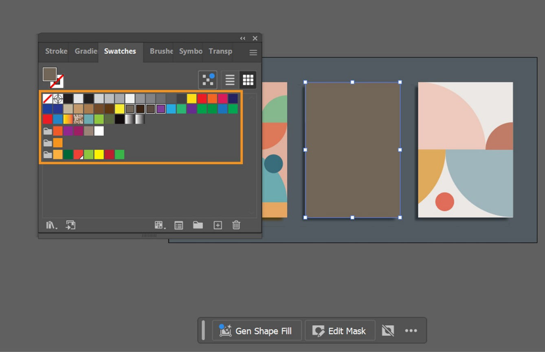Screen dimensions: 545x352
Task: Delete a swatch using the trash icon
Action: click(236, 225)
